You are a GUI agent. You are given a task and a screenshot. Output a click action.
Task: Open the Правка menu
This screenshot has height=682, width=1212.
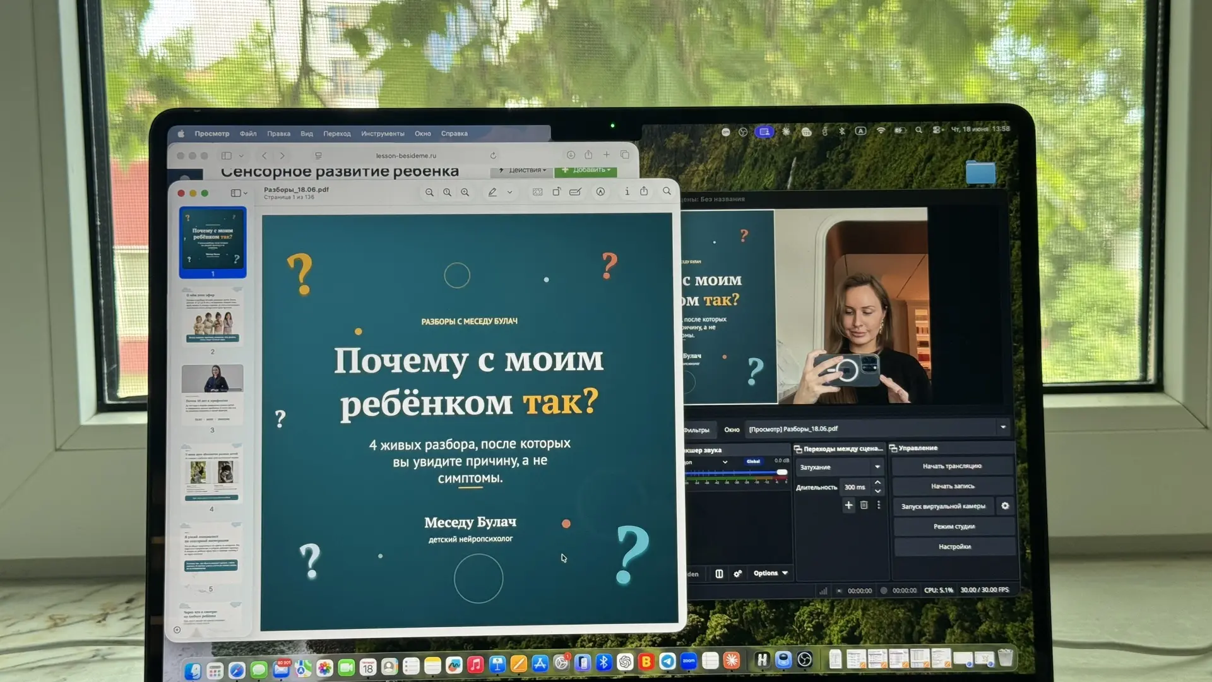(x=278, y=134)
